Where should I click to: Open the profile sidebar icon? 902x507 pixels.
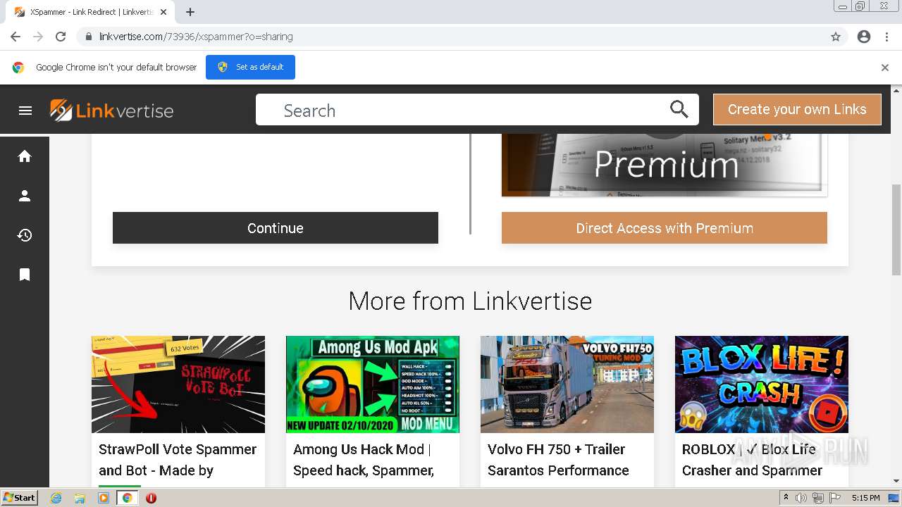click(25, 196)
